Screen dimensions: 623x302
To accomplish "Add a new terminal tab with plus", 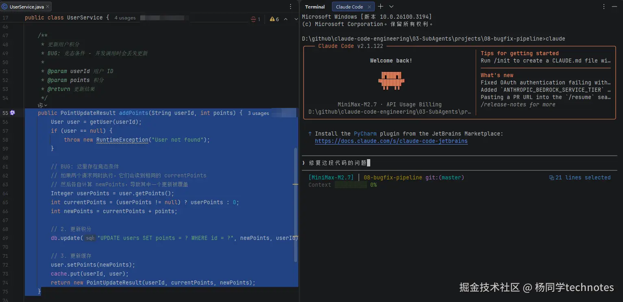I will (x=380, y=6).
